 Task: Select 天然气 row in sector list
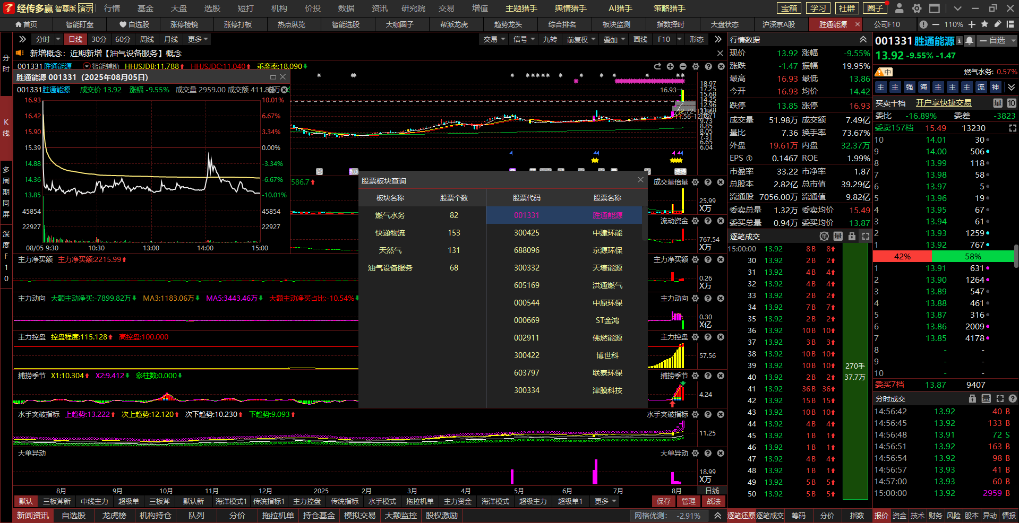390,250
